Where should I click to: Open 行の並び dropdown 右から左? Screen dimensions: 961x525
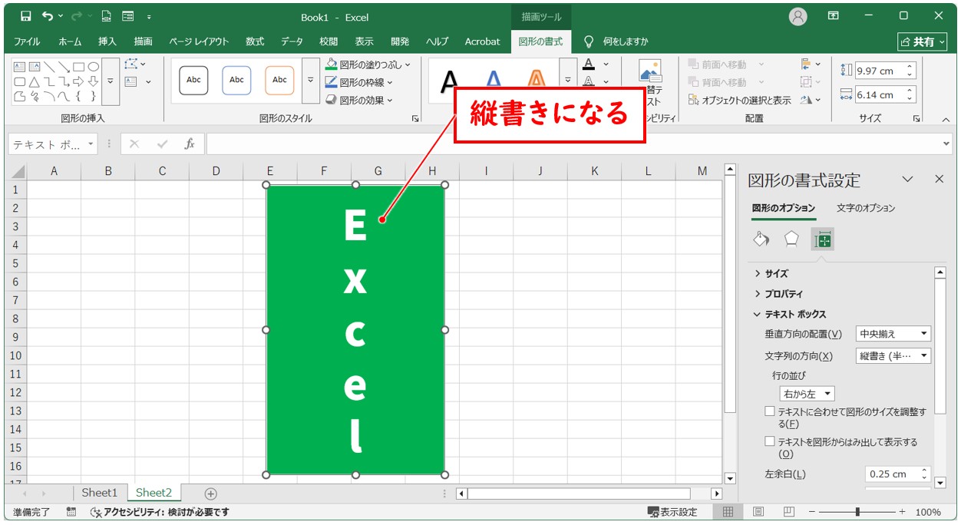807,394
